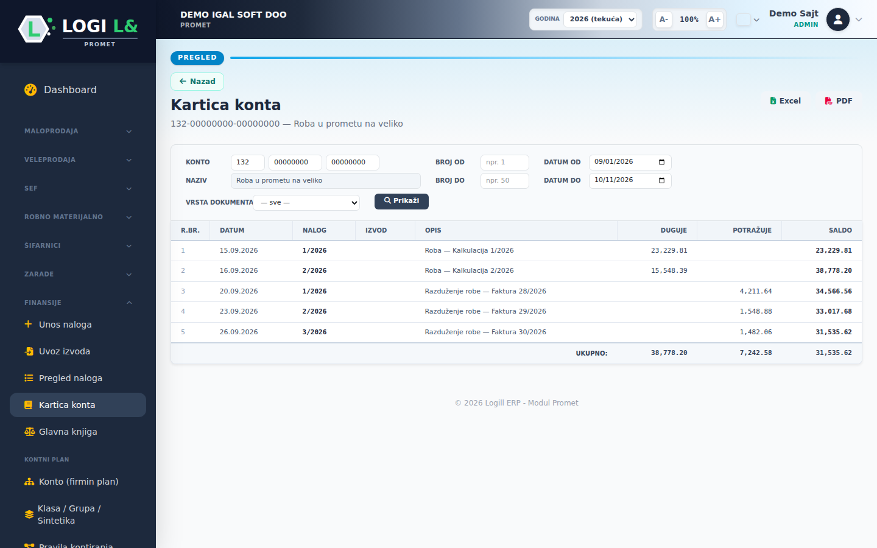Click the user avatar icon
This screenshot has width=877, height=548.
click(838, 19)
